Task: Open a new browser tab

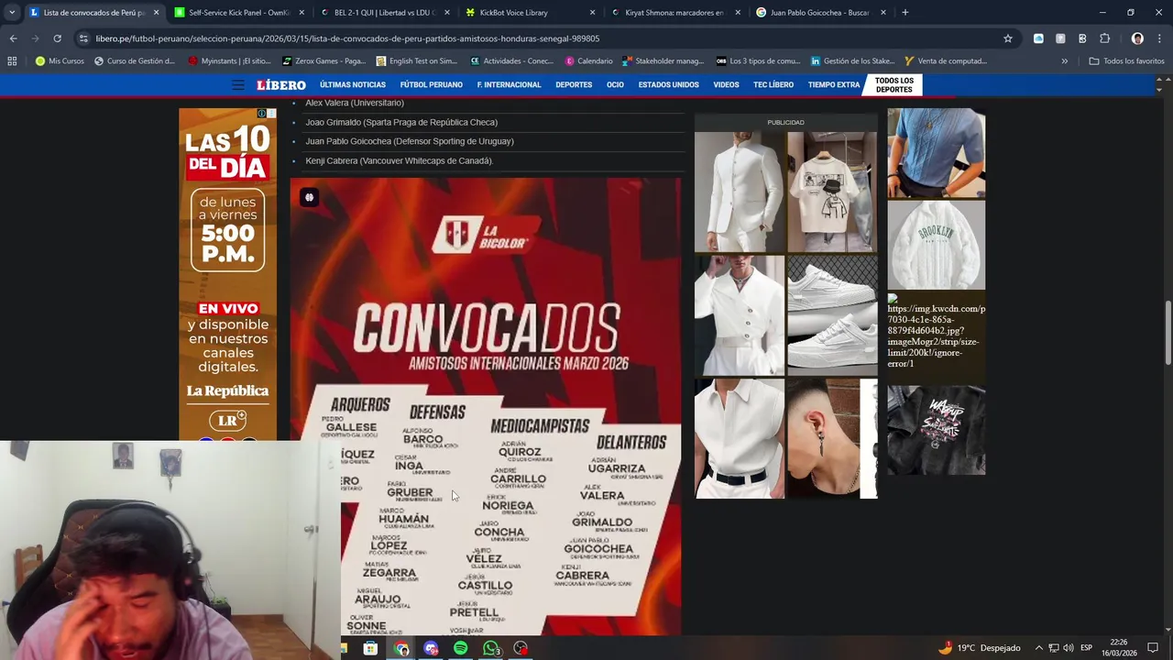Action: coord(904,13)
